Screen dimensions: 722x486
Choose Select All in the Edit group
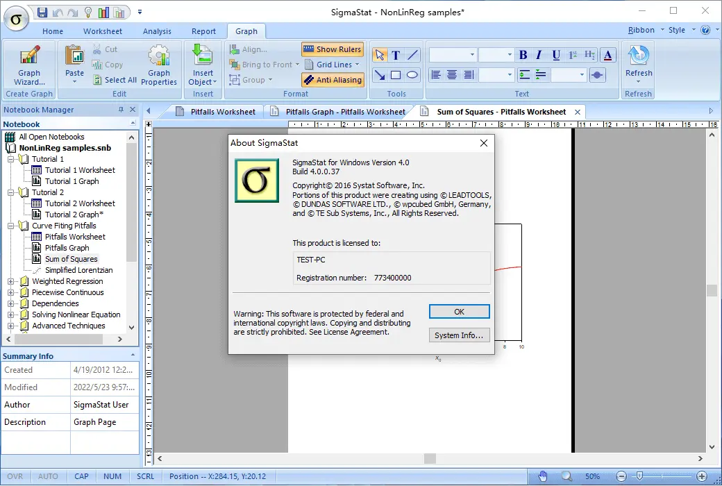pos(115,80)
